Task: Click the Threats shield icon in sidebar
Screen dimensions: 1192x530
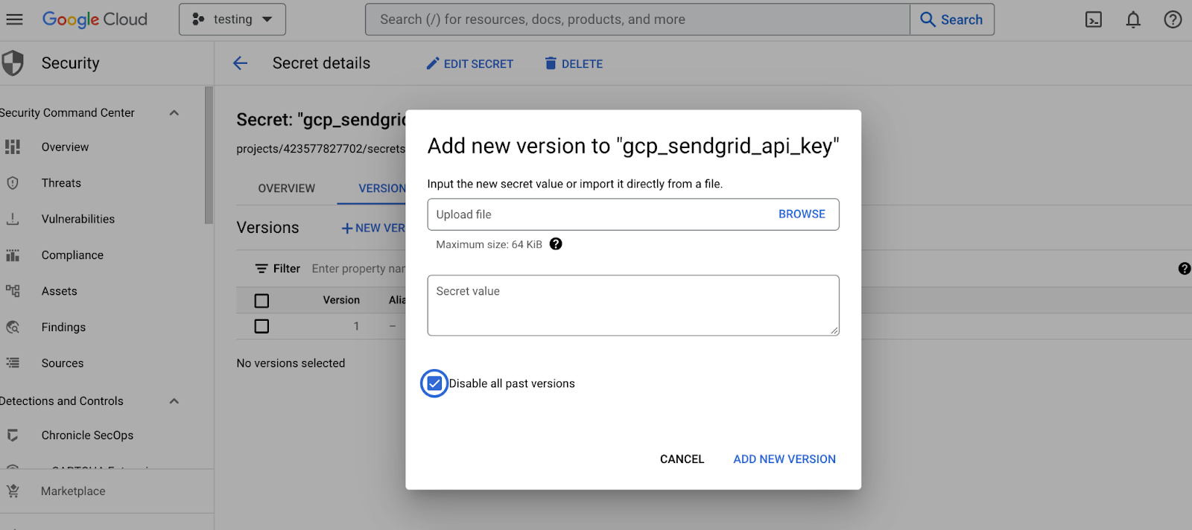Action: [x=13, y=183]
